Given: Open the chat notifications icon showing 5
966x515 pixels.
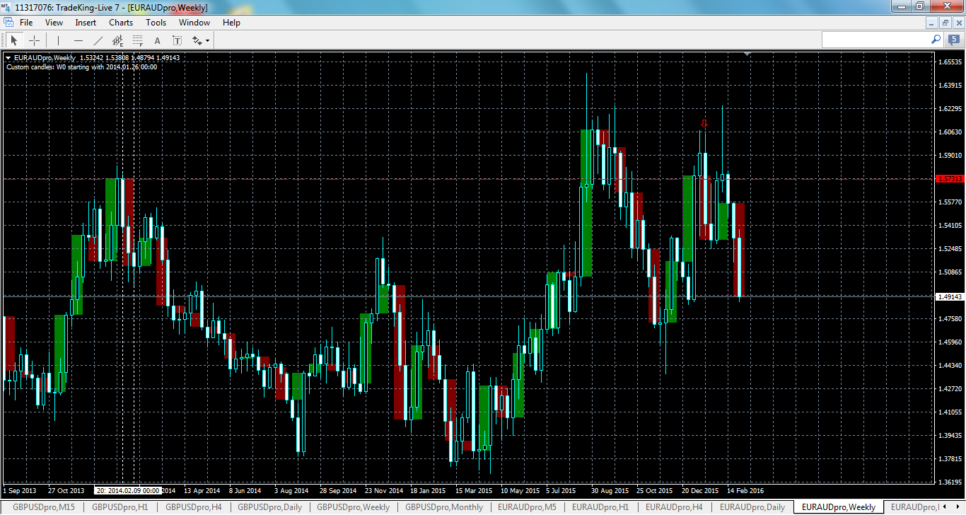Looking at the screenshot, I should coord(953,40).
